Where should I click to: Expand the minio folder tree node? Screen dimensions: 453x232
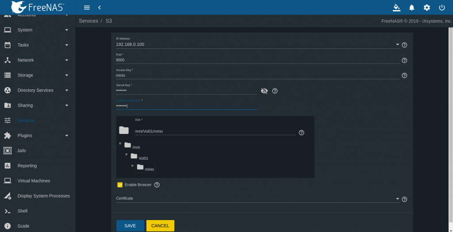click(x=133, y=166)
